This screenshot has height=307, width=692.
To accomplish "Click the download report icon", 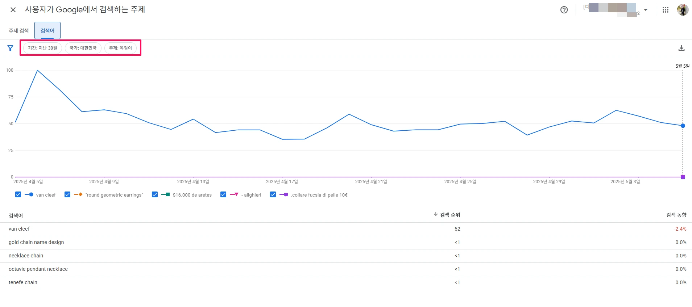I will 681,48.
